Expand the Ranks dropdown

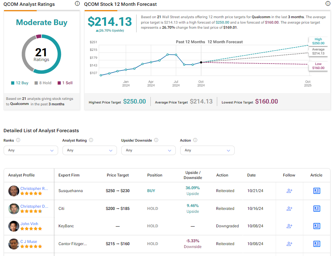click(31, 150)
